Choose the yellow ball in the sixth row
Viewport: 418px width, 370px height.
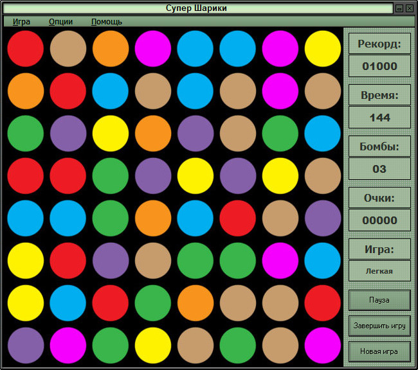pyautogui.click(x=26, y=261)
